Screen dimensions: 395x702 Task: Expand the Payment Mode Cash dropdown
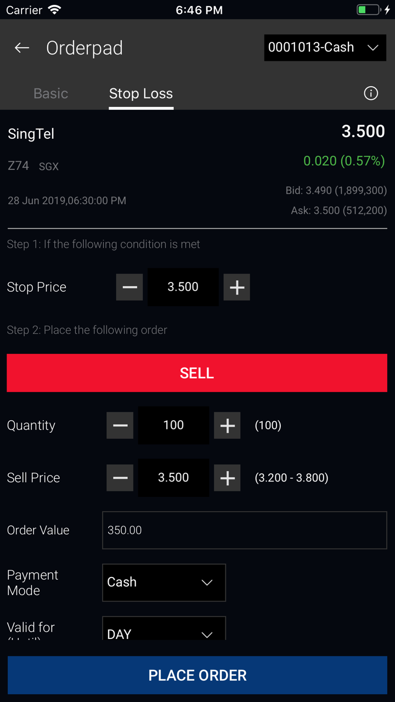pos(164,582)
